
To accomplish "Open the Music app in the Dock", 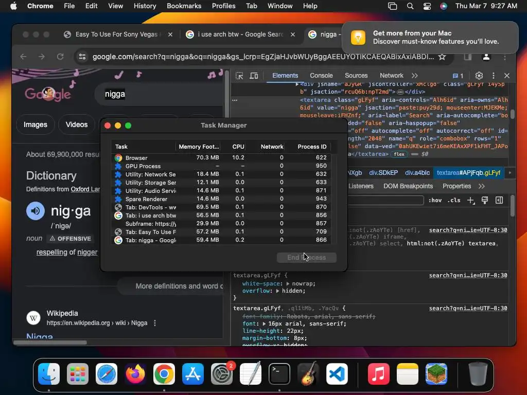I will click(x=379, y=374).
